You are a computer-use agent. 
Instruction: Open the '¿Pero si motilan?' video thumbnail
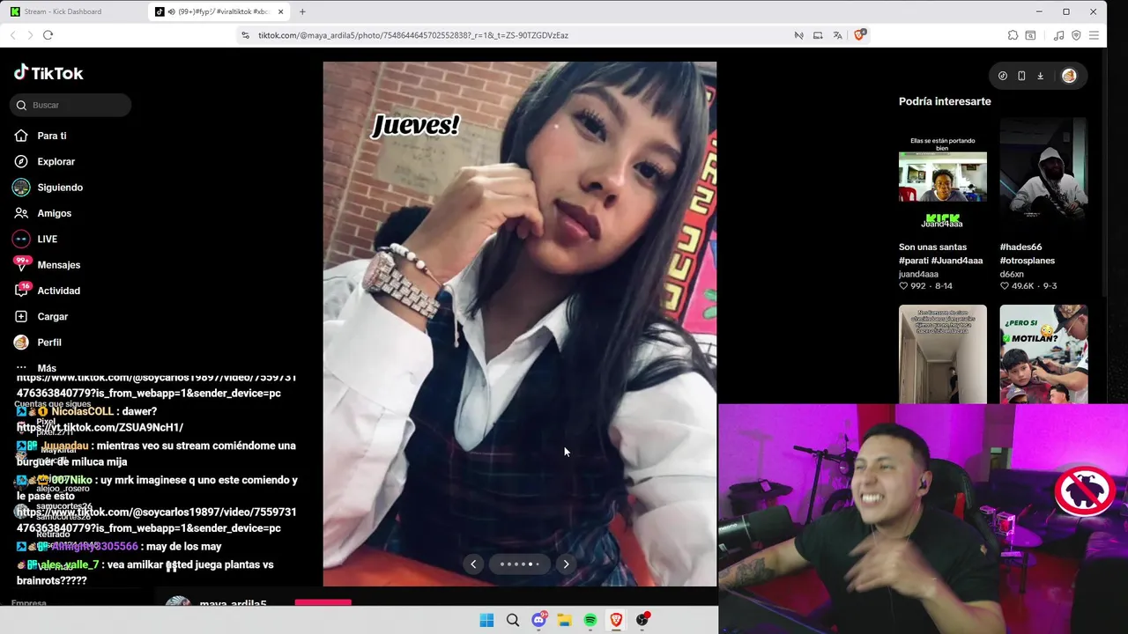click(1043, 354)
